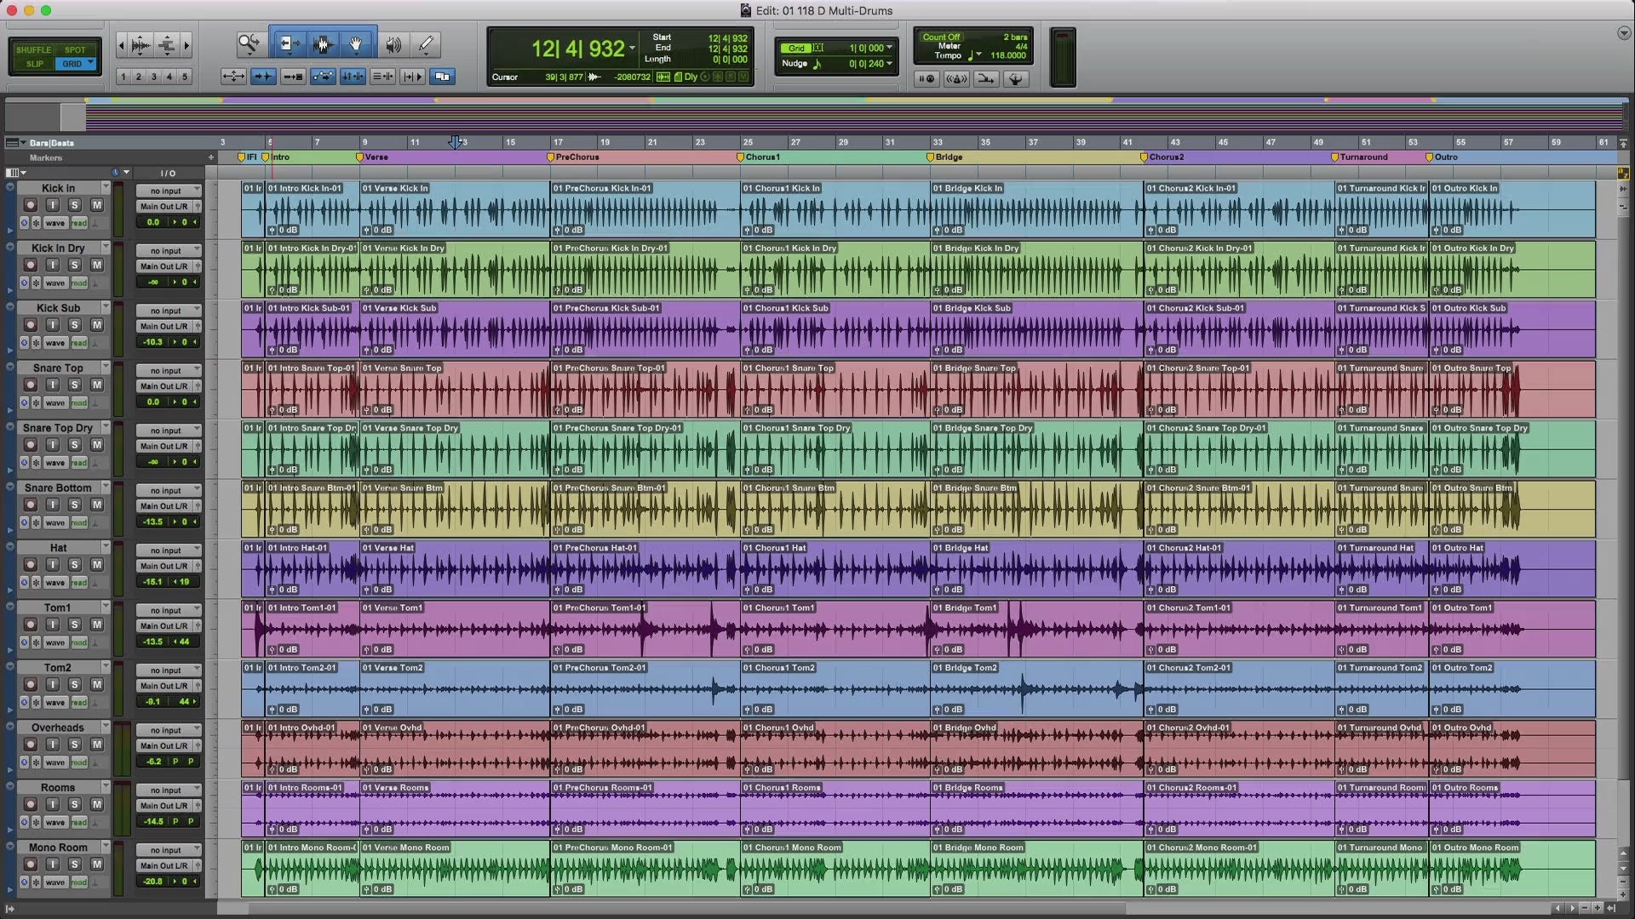Select the Grabber hand tool
This screenshot has width=1635, height=919.
coord(356,43)
